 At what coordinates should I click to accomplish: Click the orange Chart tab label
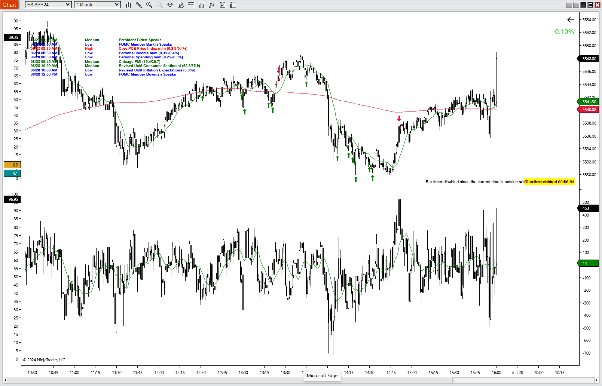point(9,5)
